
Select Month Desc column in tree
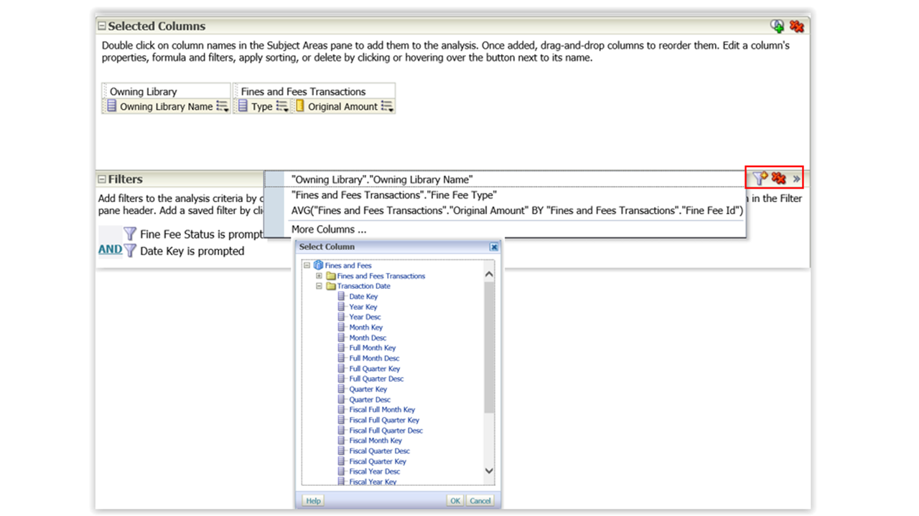point(368,338)
